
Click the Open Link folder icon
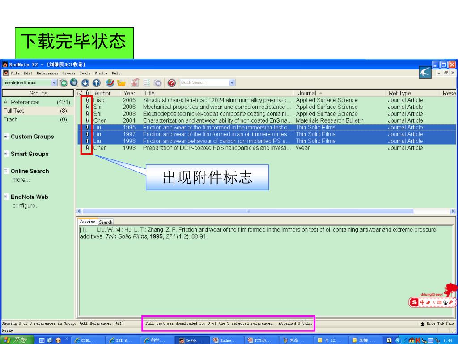click(121, 83)
